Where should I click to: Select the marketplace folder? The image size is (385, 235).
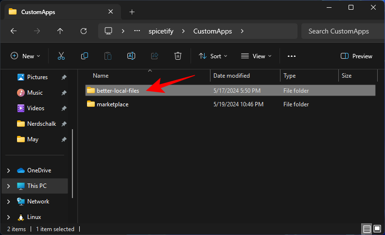tap(112, 104)
